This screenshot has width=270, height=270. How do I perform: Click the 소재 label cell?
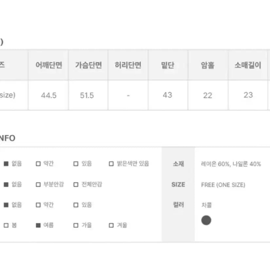(178, 164)
